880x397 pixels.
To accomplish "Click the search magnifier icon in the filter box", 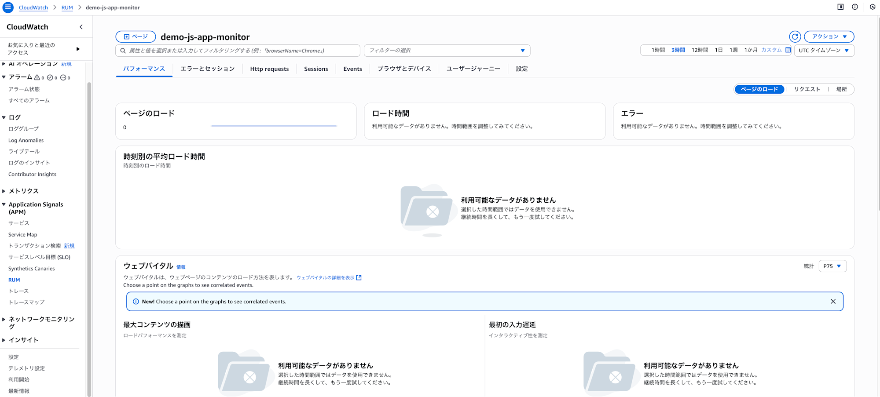I will pyautogui.click(x=123, y=51).
